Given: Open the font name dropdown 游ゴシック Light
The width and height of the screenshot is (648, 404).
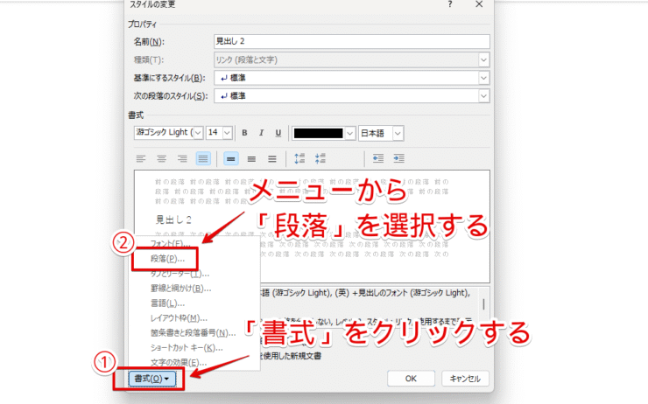Looking at the screenshot, I should pos(196,133).
